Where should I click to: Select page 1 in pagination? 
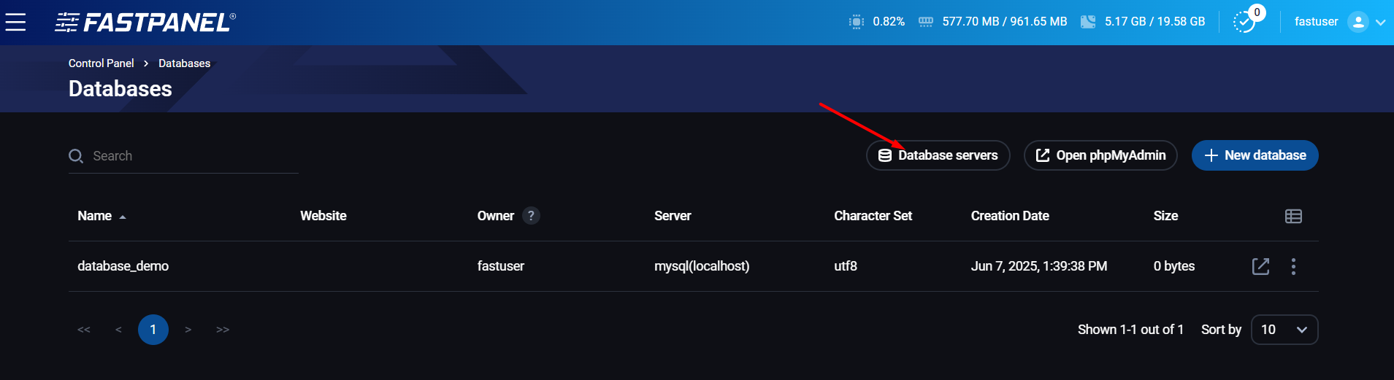point(153,330)
